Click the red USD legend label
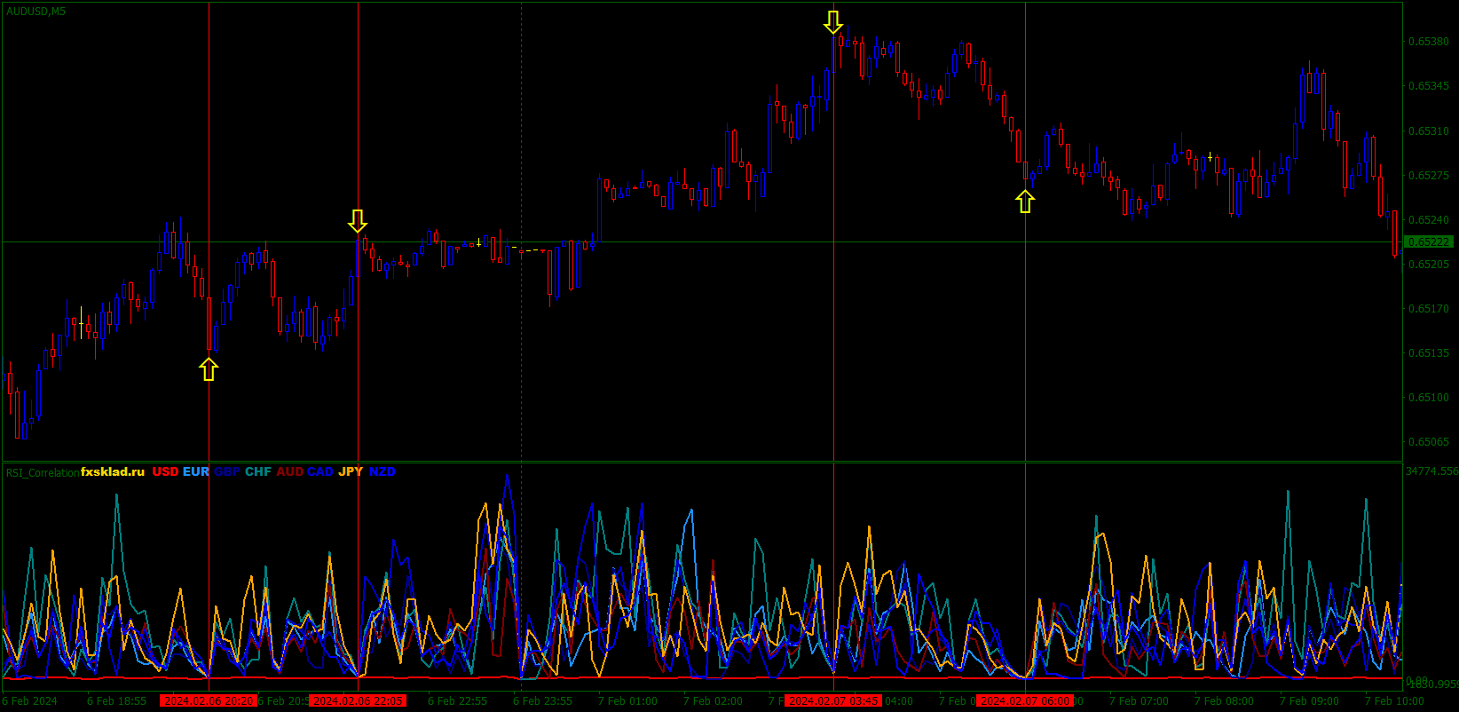 [165, 471]
